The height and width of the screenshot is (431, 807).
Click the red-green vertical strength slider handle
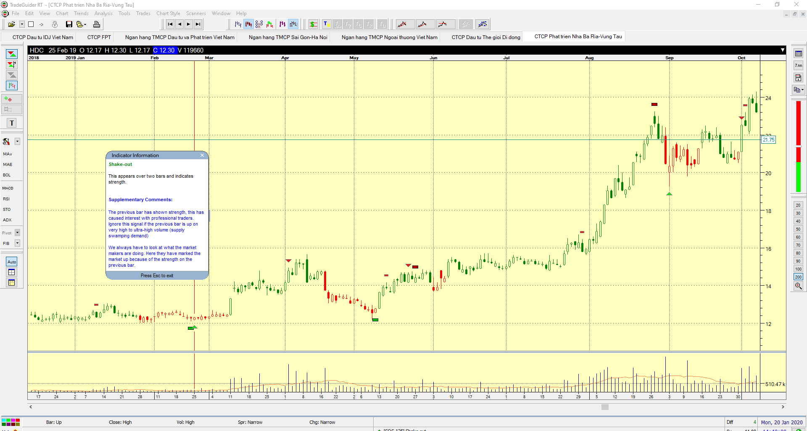pos(798,146)
